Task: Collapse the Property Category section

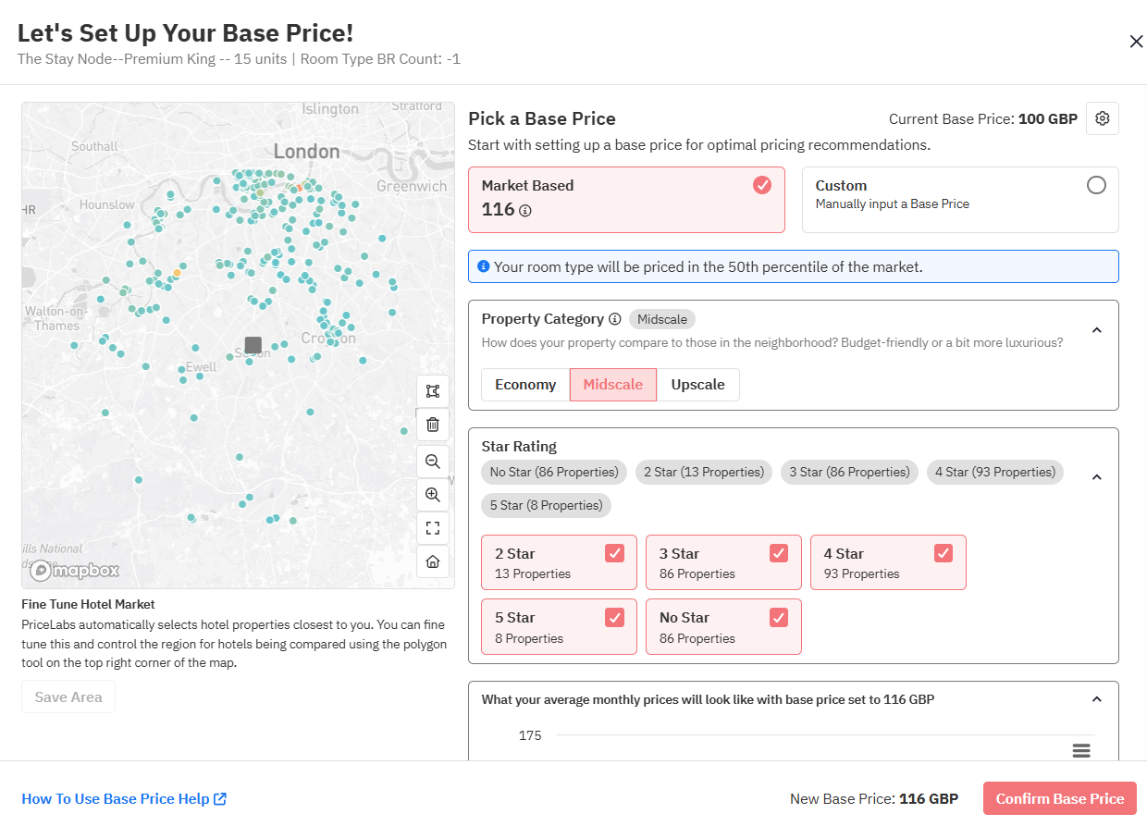Action: pyautogui.click(x=1096, y=330)
